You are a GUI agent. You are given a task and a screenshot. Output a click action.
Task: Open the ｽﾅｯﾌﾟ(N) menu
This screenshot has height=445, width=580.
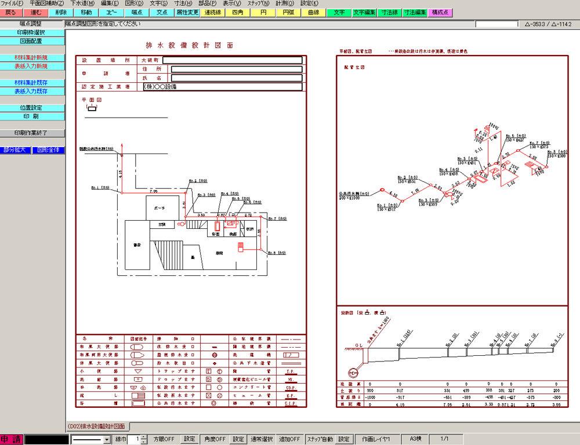click(x=259, y=3)
